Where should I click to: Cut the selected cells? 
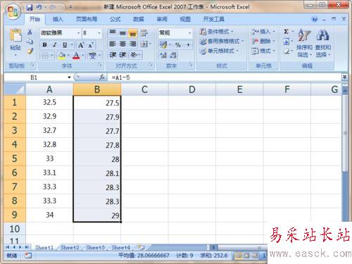30,32
